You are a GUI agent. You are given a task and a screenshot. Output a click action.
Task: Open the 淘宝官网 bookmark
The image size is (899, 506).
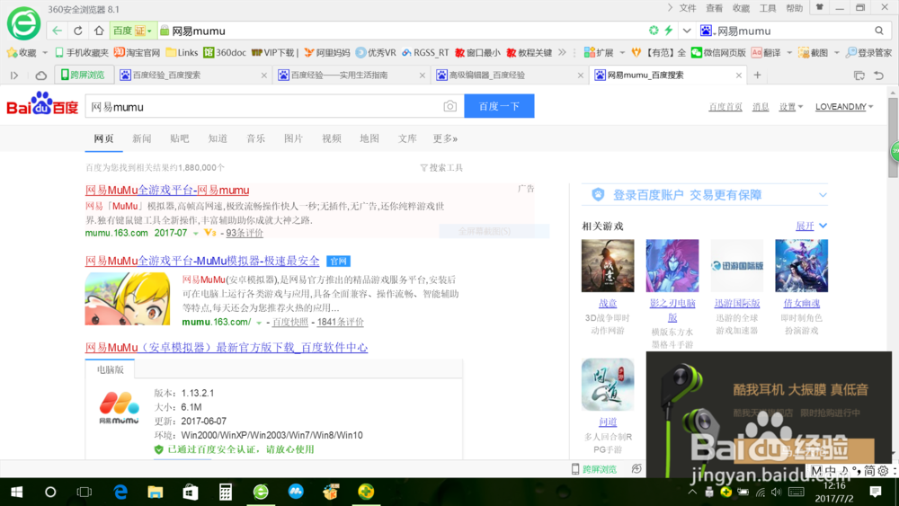click(137, 53)
